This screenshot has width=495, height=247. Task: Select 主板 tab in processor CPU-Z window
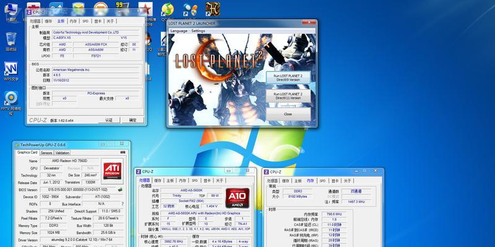[170, 180]
